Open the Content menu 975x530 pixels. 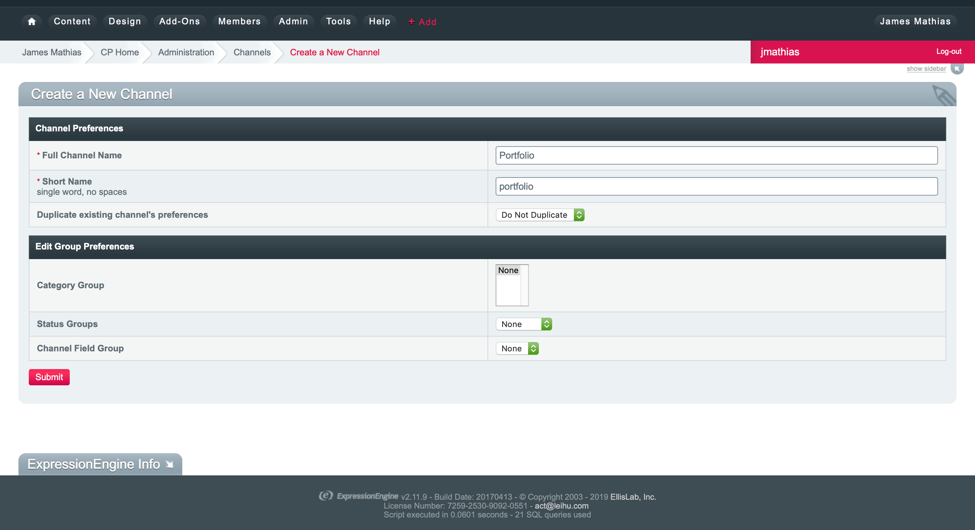point(72,21)
